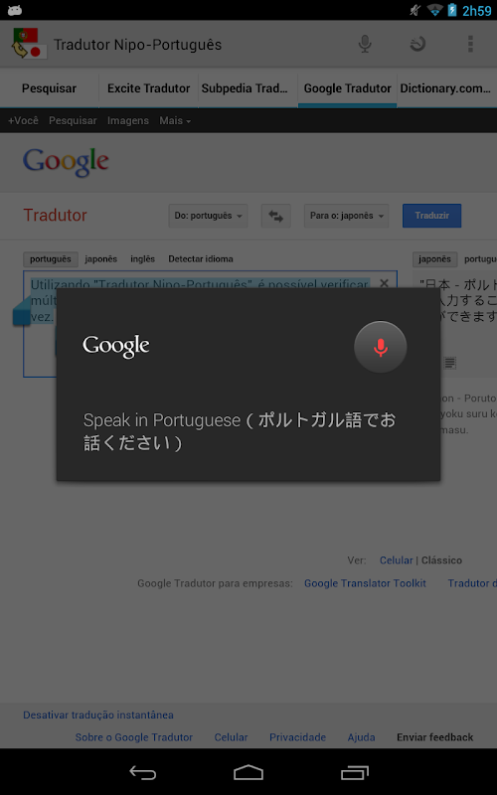Open the 'Para o: japonês' target language dropdown
The image size is (497, 795).
point(346,216)
